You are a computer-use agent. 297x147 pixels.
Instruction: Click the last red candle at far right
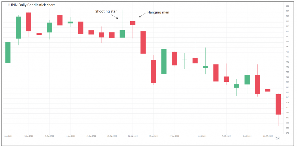pos(278,104)
